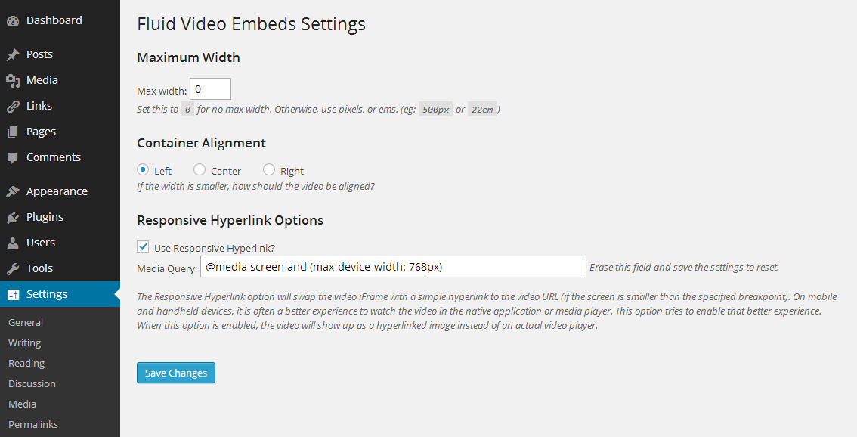Open the Discussion settings submenu
The image size is (857, 437).
[32, 383]
